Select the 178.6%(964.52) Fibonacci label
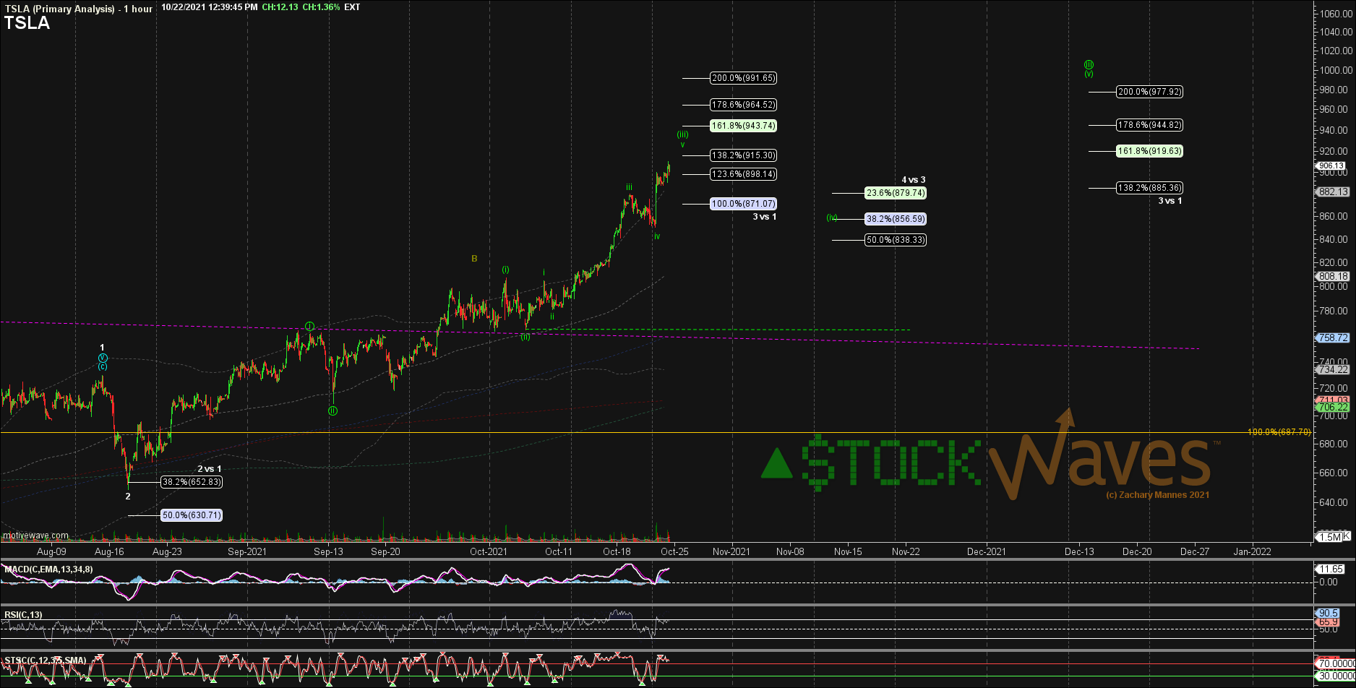The image size is (1356, 688). click(x=744, y=105)
